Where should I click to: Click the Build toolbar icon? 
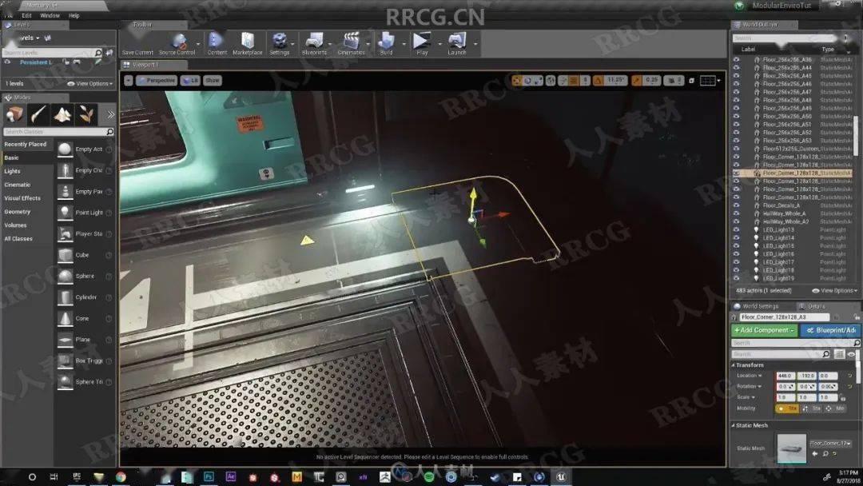[x=386, y=43]
